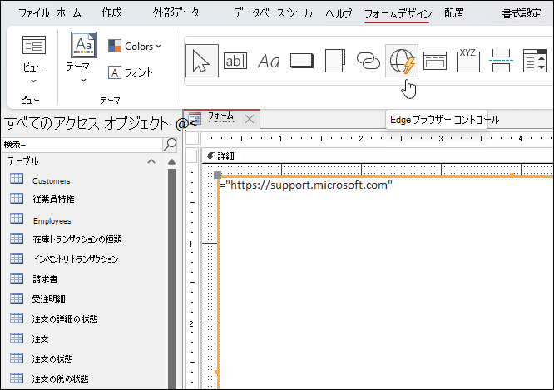Screen dimensions: 554x390
Task: Click the Themes Aa icon
Action: pos(84,45)
